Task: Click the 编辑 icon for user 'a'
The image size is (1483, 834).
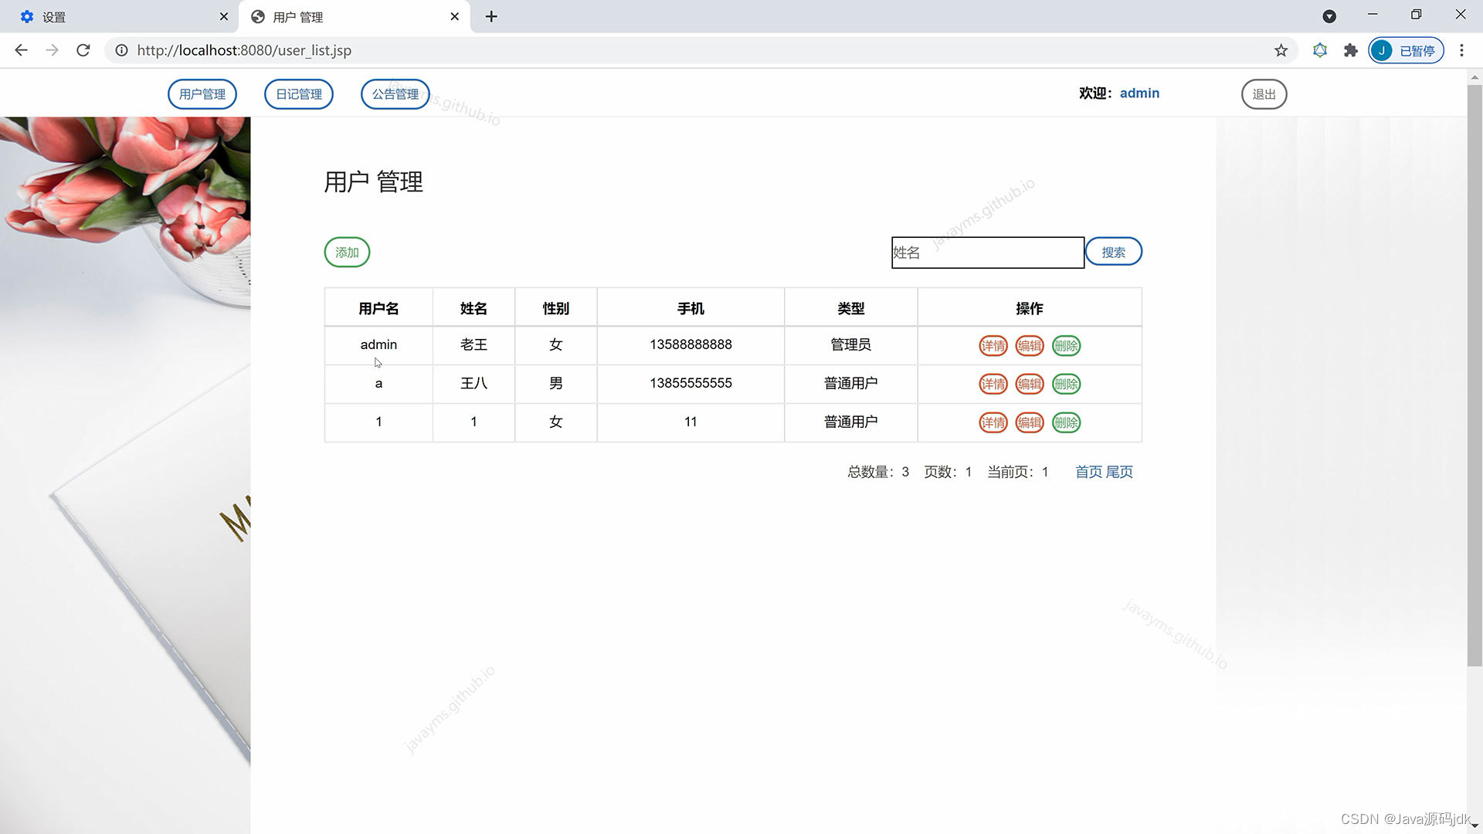Action: pos(1029,384)
